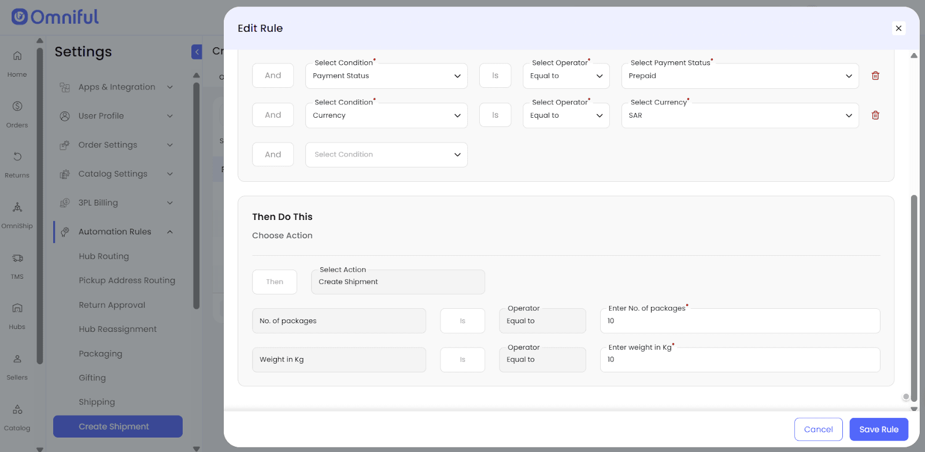Open the Returns section icon

[17, 163]
